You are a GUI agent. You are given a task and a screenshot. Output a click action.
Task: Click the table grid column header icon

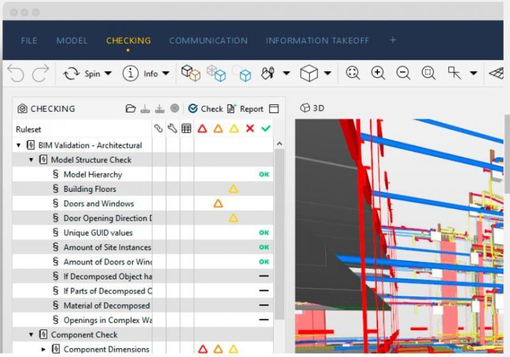(x=186, y=129)
